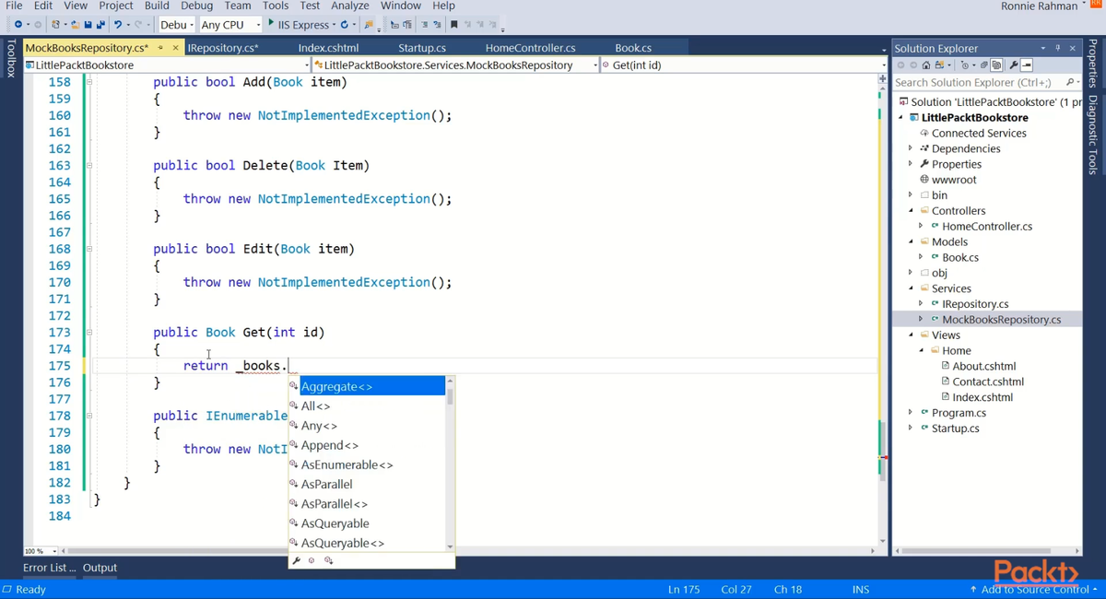
Task: Click the browser refresh icon in toolbar
Action: 345,24
